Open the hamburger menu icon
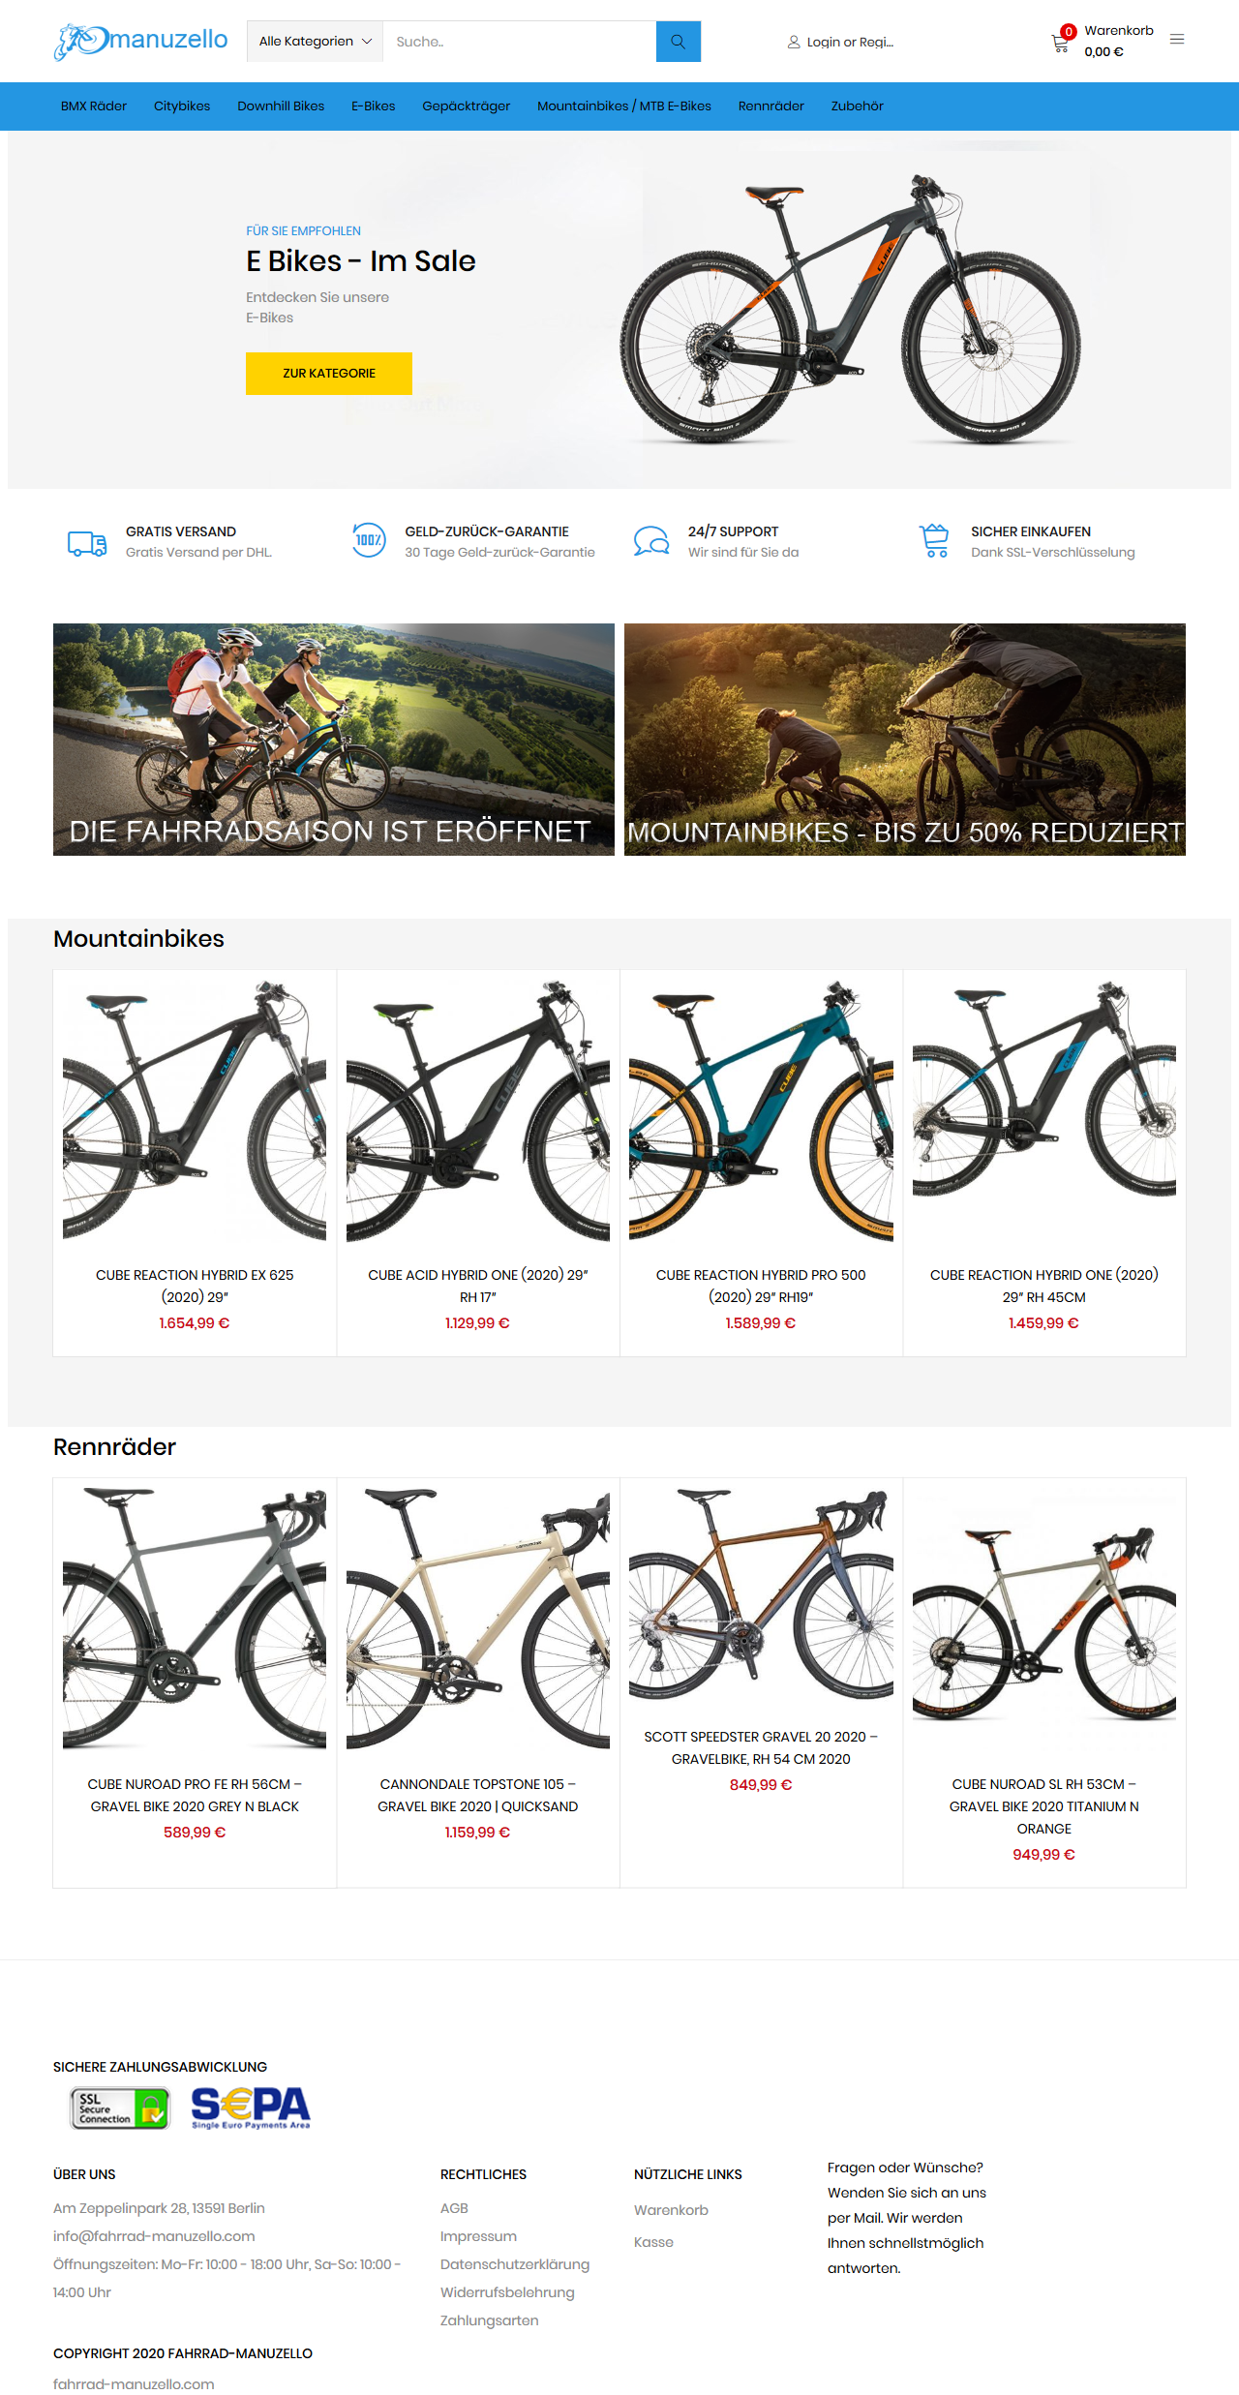The width and height of the screenshot is (1239, 2395). click(x=1177, y=40)
